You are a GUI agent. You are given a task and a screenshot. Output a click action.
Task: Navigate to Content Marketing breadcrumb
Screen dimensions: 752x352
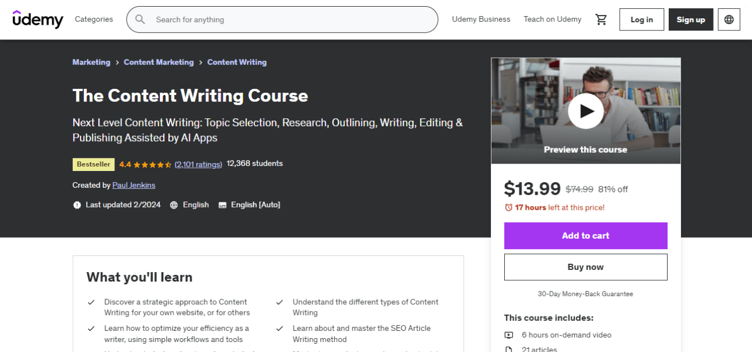coord(158,62)
